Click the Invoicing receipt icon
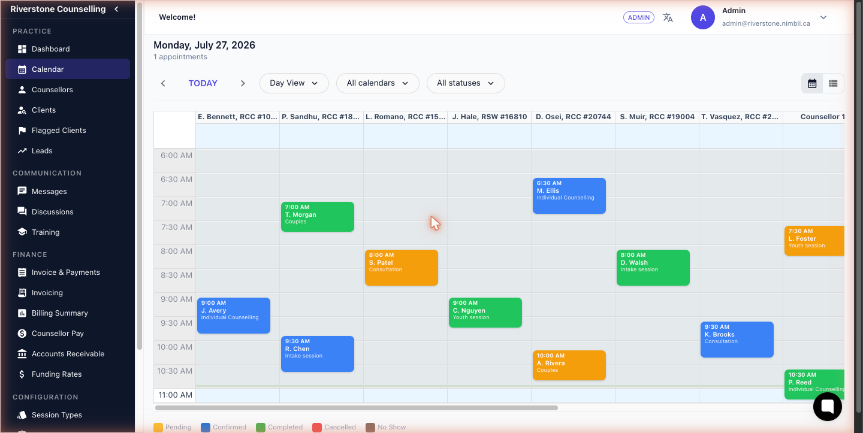The width and height of the screenshot is (863, 433). tap(22, 293)
